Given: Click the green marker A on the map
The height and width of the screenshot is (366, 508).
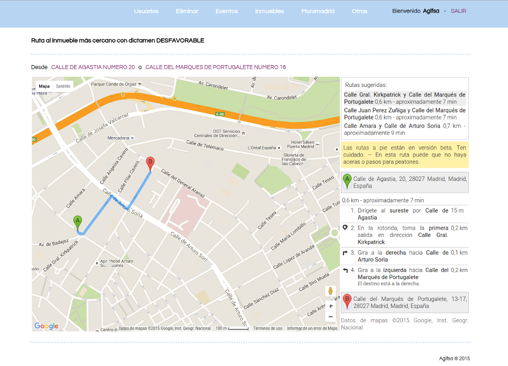Looking at the screenshot, I should click(x=77, y=221).
